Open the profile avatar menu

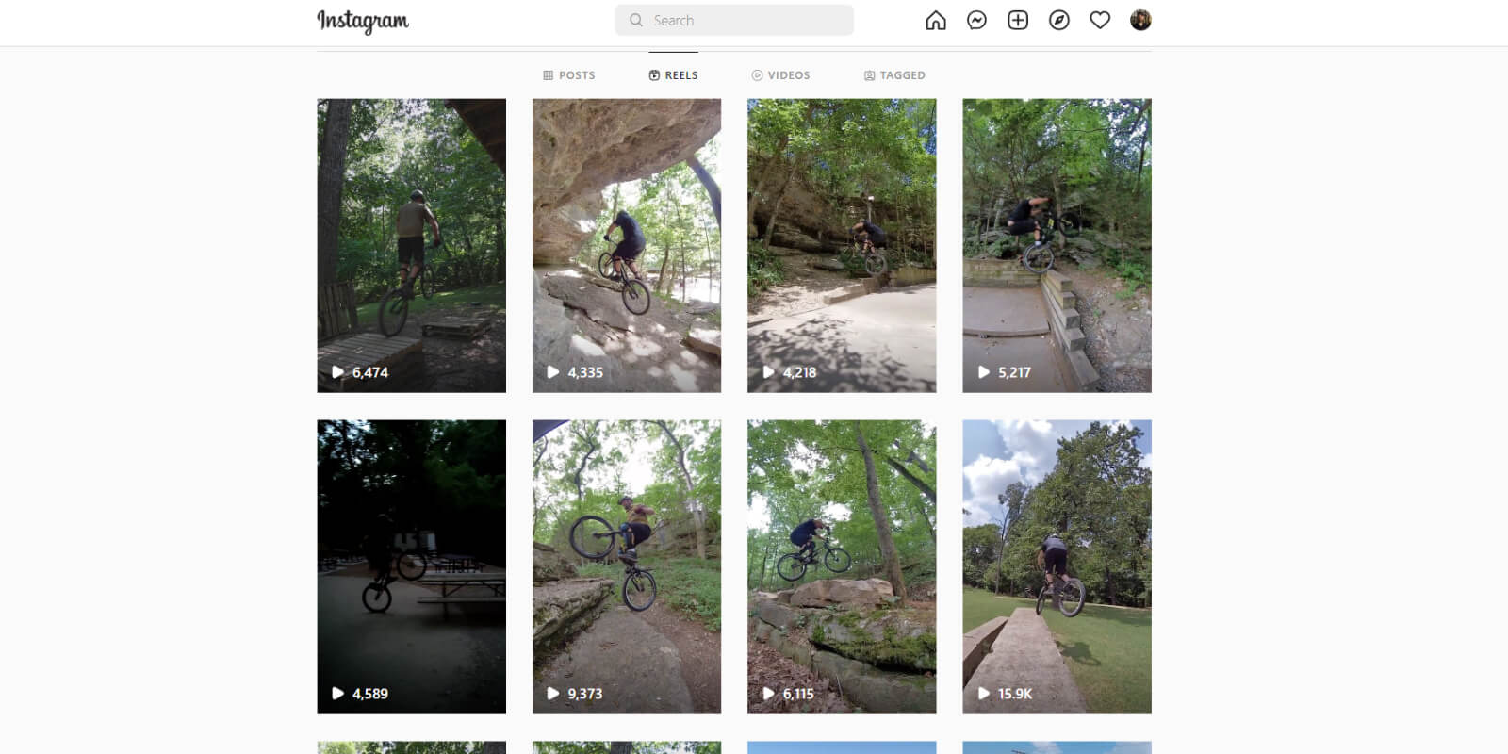[1140, 21]
